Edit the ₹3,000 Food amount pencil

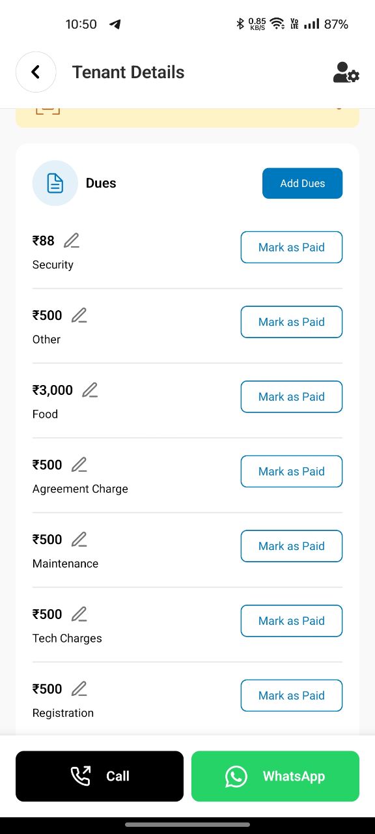tap(90, 390)
